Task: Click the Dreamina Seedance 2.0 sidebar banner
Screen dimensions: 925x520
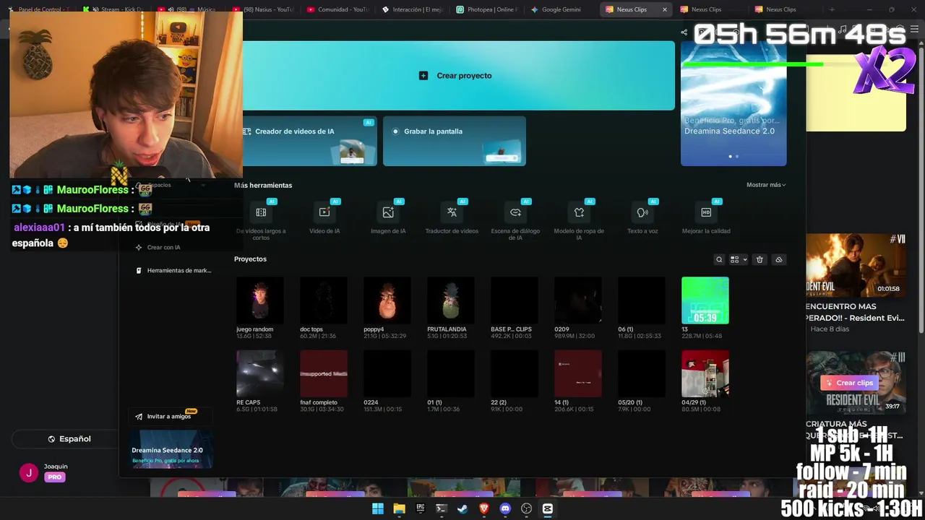Action: pos(172,449)
